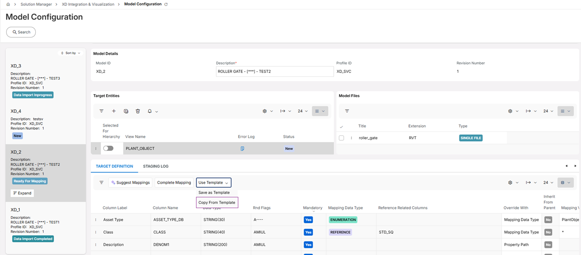This screenshot has width=581, height=255.
Task: Open filter icon in Target Definition toolbar
Action: 102,182
